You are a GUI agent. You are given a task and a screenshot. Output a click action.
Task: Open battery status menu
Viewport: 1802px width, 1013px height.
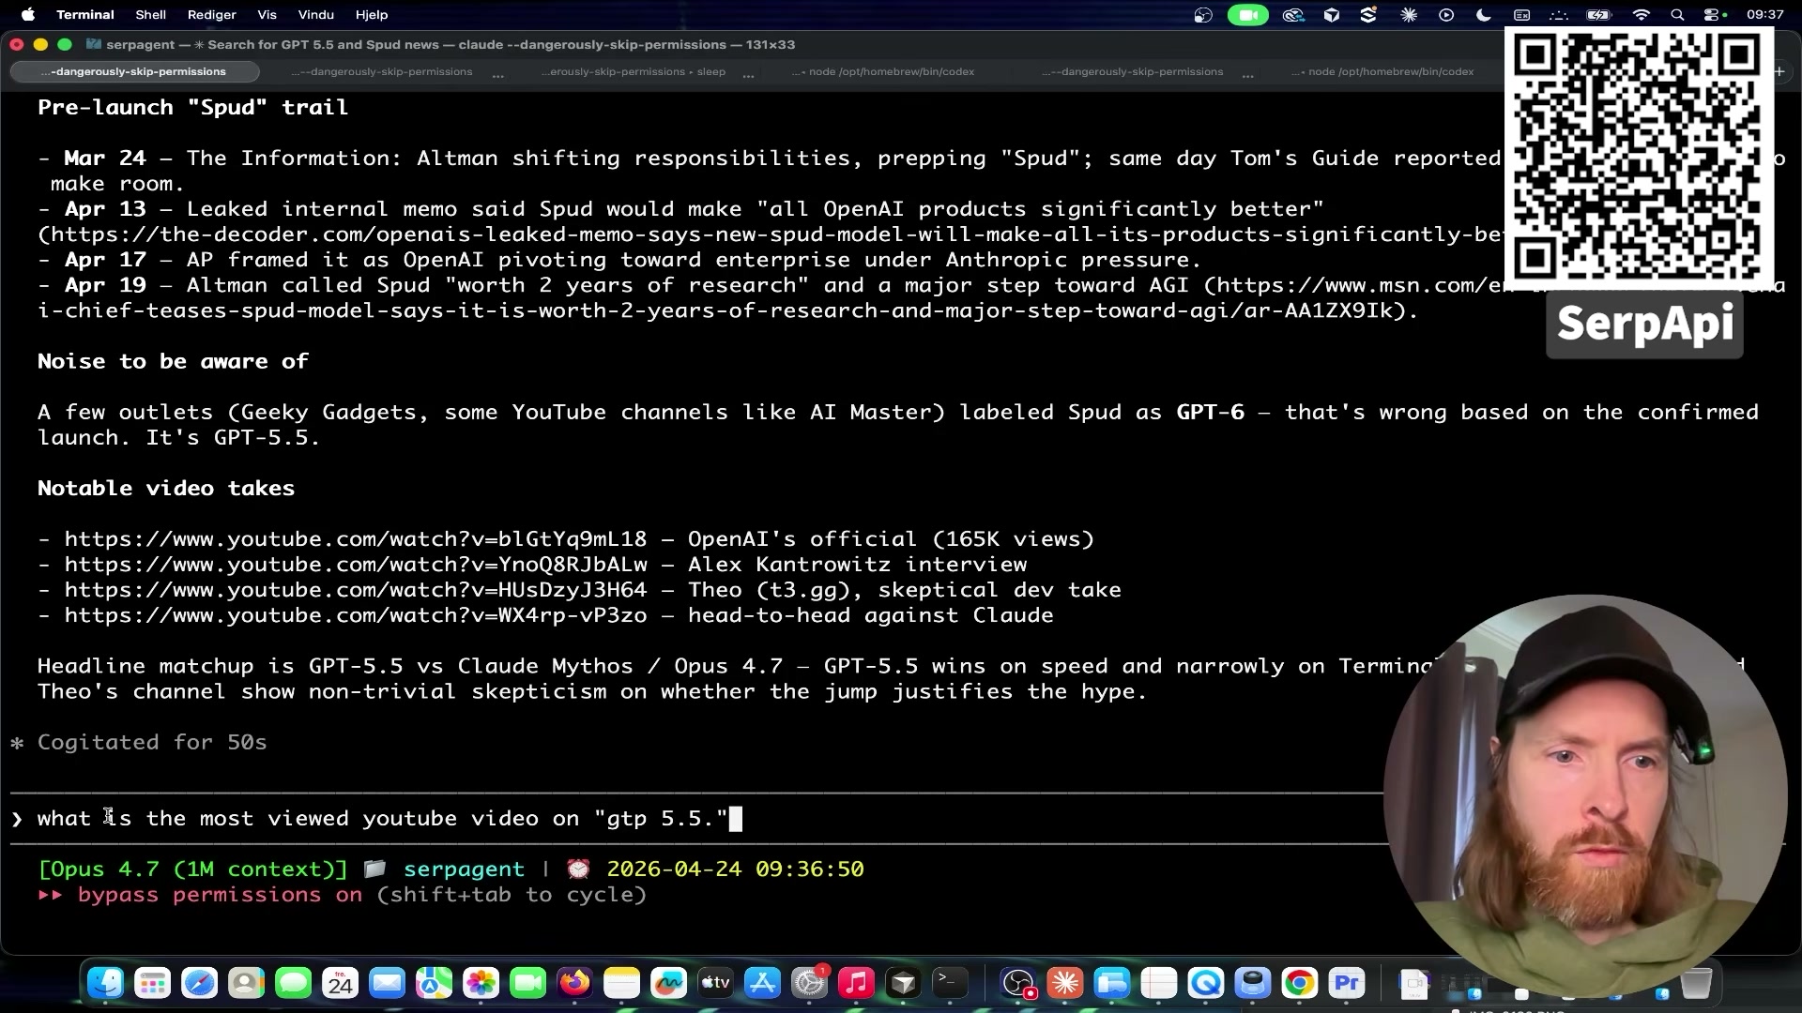[1598, 15]
